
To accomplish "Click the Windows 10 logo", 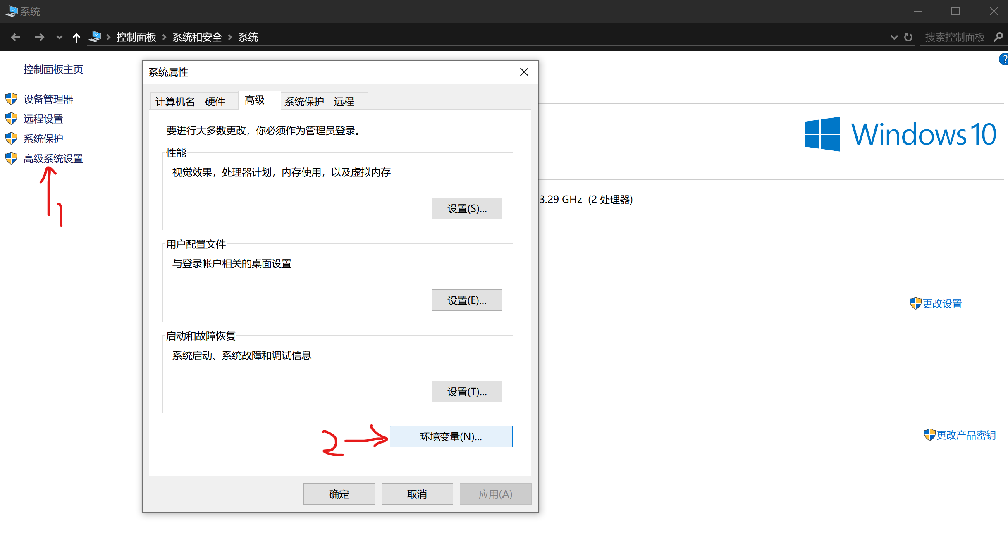I will point(900,134).
